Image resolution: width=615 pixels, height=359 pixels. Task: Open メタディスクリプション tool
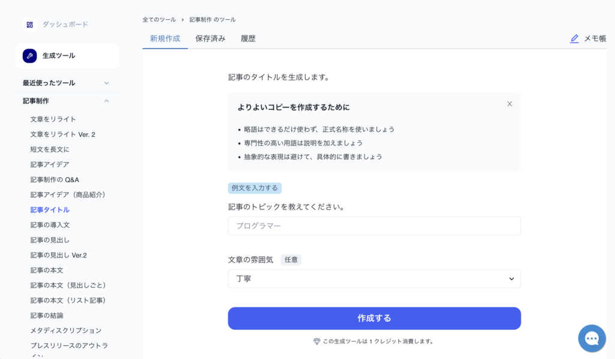pos(66,330)
